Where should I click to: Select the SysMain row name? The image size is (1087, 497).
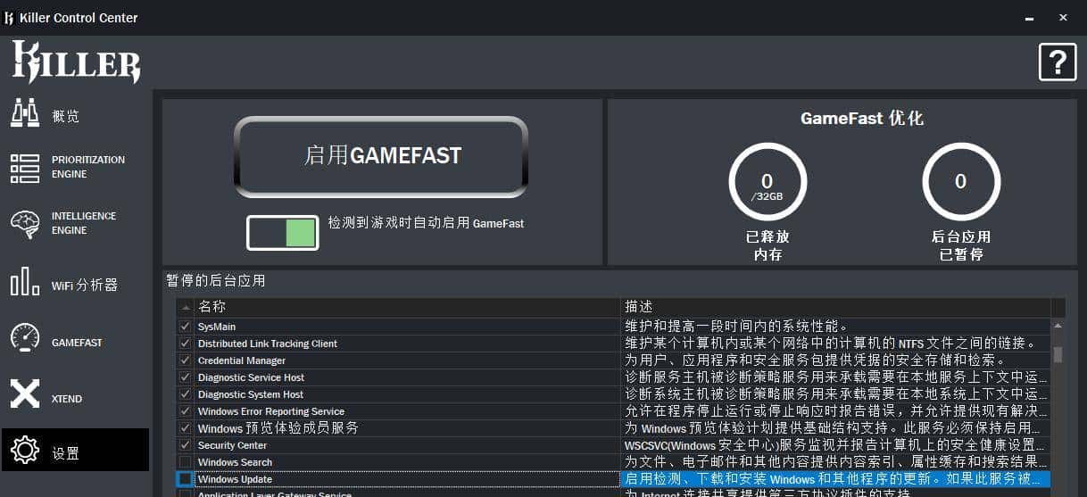click(x=217, y=327)
